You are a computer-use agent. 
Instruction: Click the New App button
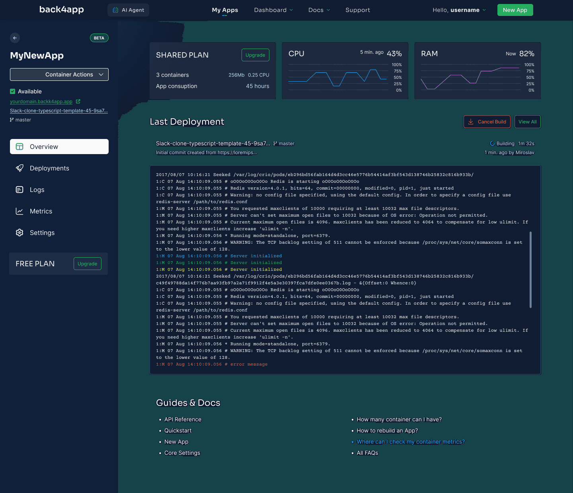515,10
